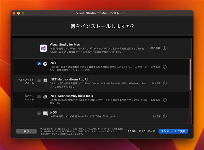Uncheck the .NET checkbox
The image size is (204, 150).
(x=39, y=64)
